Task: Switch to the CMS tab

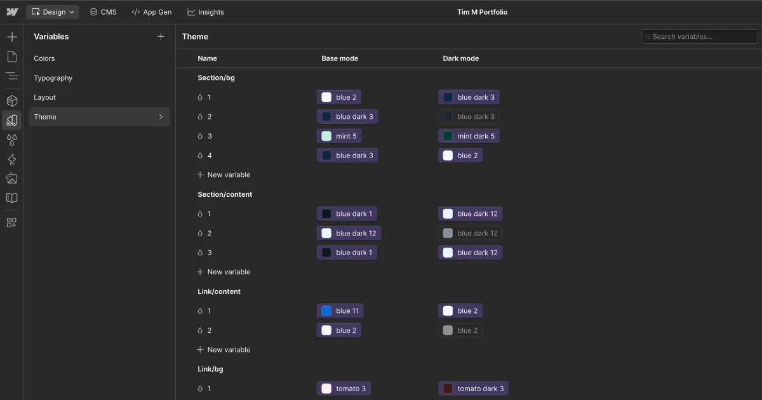Action: pyautogui.click(x=103, y=11)
